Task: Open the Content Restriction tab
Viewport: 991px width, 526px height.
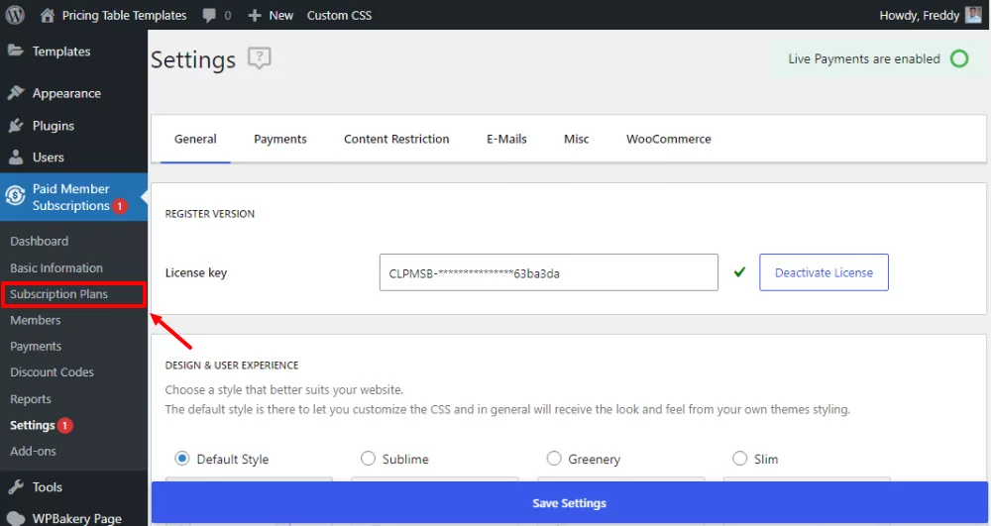Action: (396, 139)
